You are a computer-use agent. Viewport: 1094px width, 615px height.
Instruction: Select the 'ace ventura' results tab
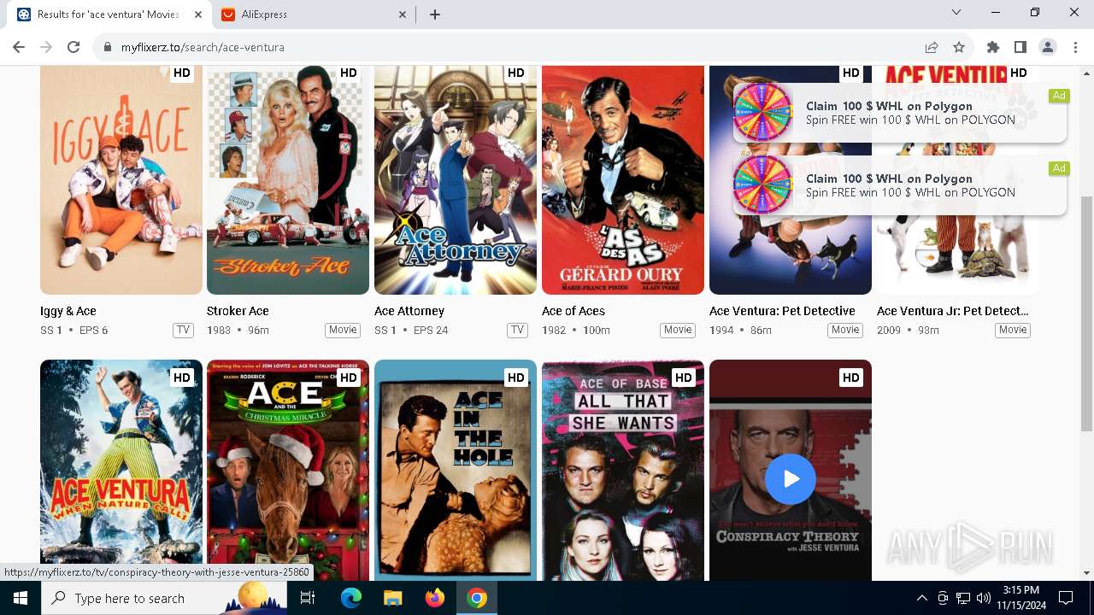click(x=109, y=14)
